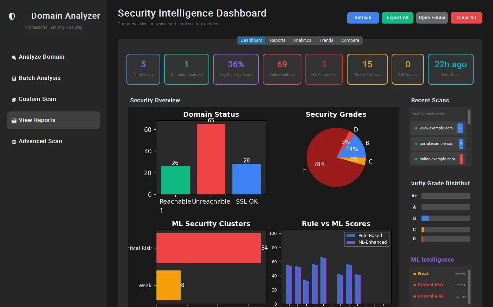Click the "Total: 91 subdomains" text
The image size is (493, 307).
coord(428,114)
